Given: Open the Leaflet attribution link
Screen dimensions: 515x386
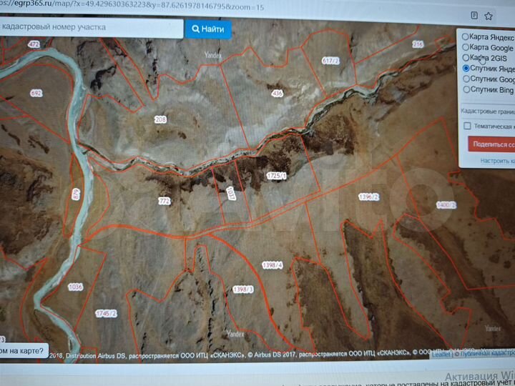Looking at the screenshot, I should tap(441, 354).
